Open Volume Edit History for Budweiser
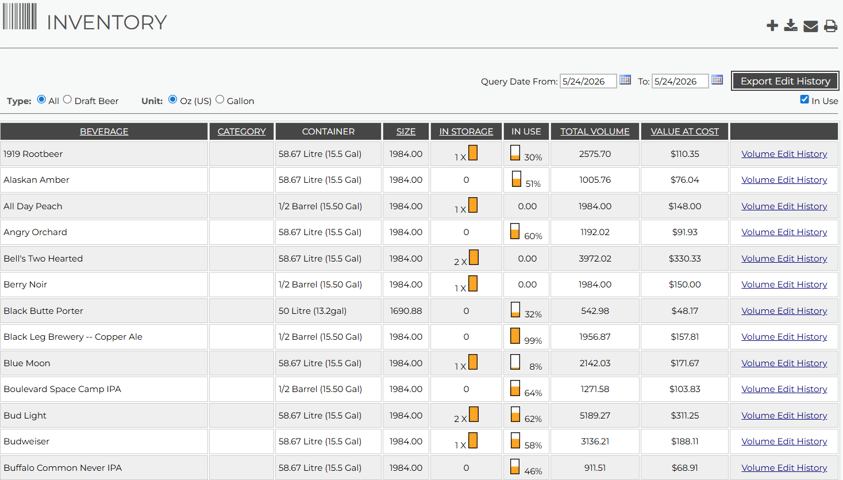This screenshot has width=843, height=480. (x=784, y=441)
